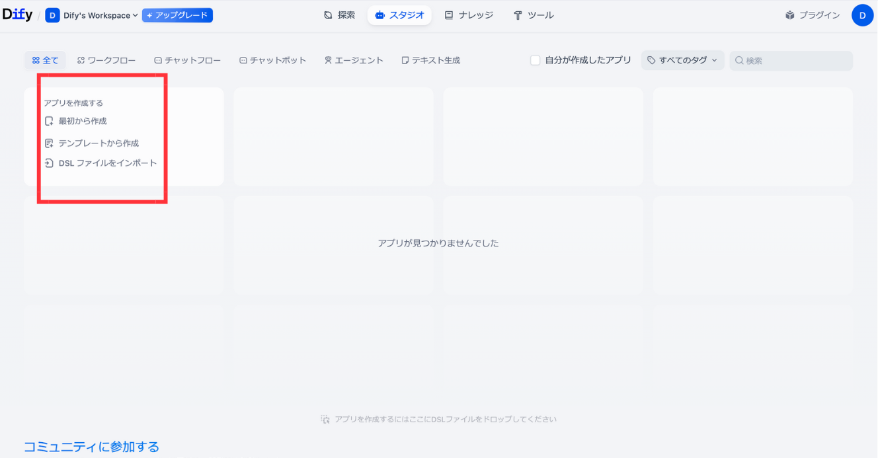Click the search magnifier icon
Image resolution: width=878 pixels, height=458 pixels.
click(x=739, y=61)
